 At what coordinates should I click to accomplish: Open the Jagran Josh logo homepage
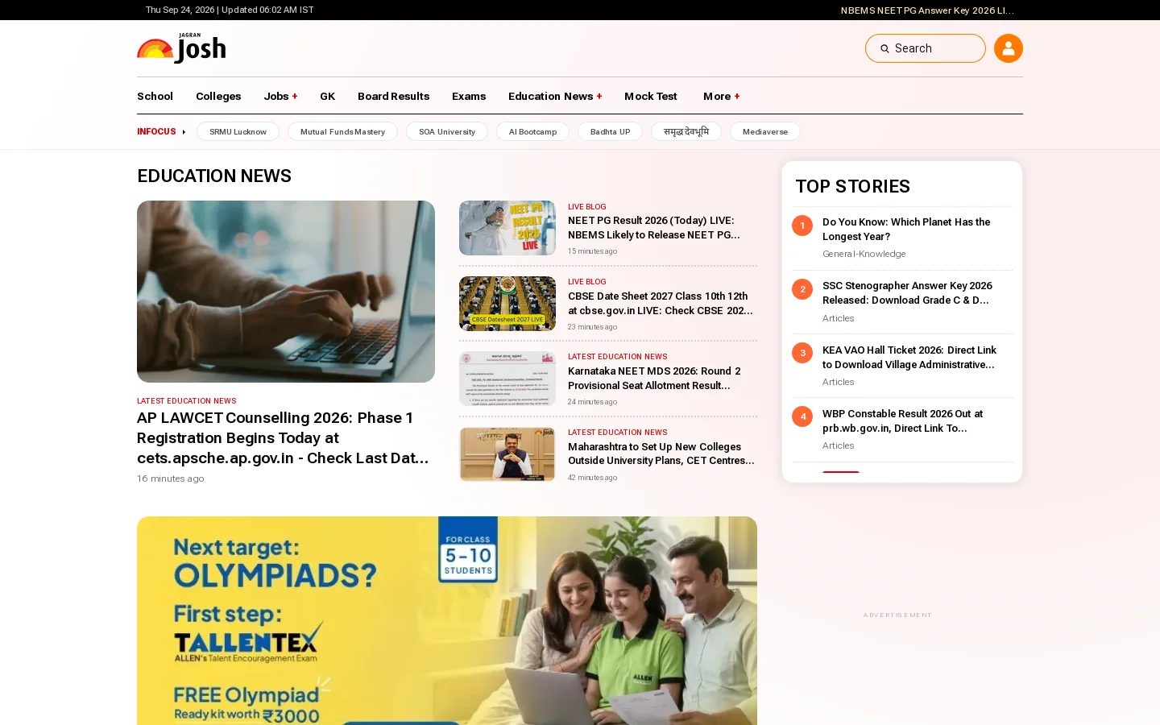181,48
